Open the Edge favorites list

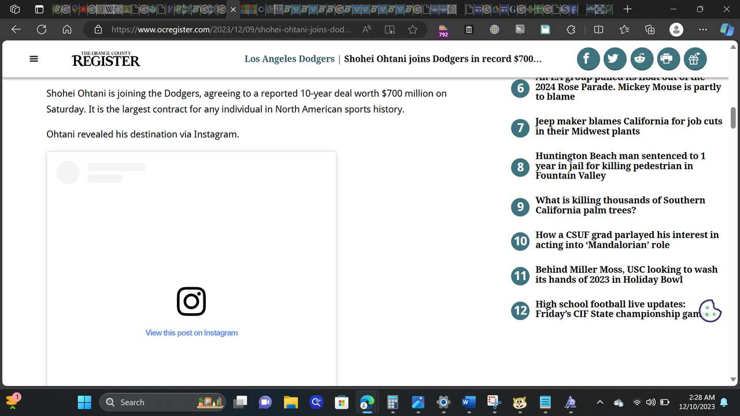(x=624, y=30)
